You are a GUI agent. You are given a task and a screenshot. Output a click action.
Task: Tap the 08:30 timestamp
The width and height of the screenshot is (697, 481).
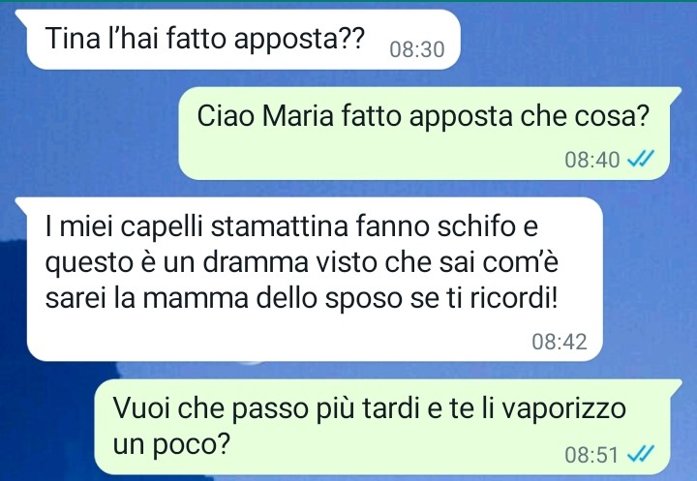coord(417,49)
